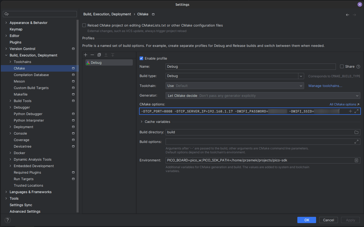364x227 pixels.
Task: Click project-level icon on Makefile row
Action: 73,94
